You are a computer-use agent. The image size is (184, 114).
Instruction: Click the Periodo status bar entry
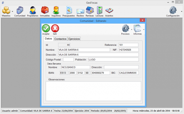(109, 111)
